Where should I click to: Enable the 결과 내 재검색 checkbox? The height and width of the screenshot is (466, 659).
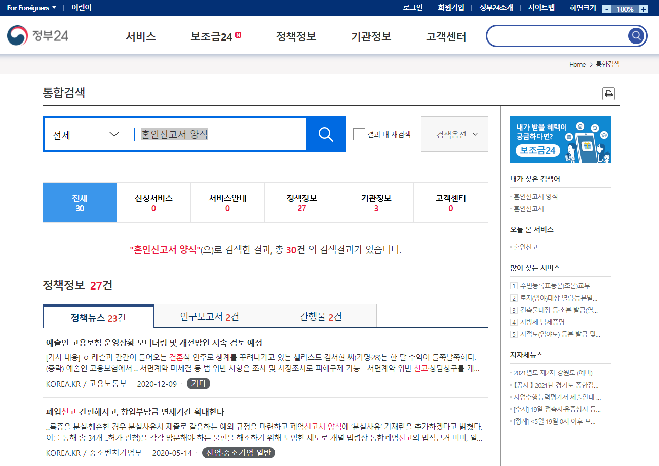[359, 134]
